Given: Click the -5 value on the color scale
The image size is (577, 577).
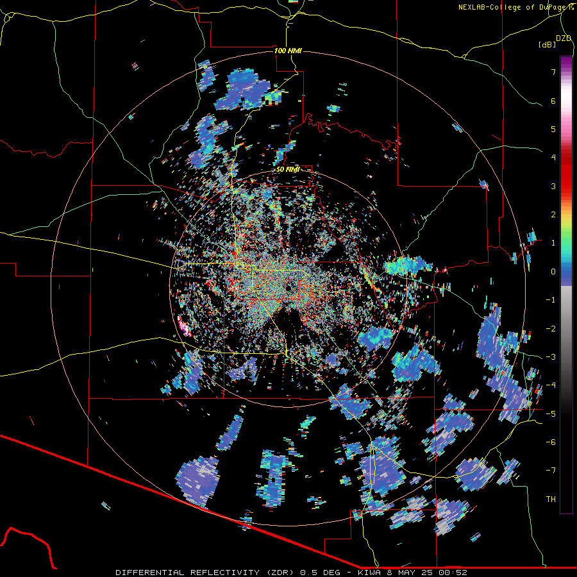Looking at the screenshot, I should pos(551,414).
